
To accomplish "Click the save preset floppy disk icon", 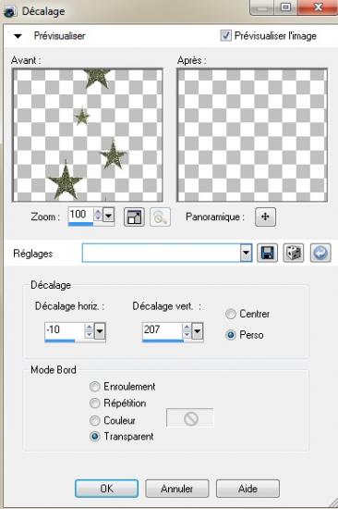I will [267, 253].
